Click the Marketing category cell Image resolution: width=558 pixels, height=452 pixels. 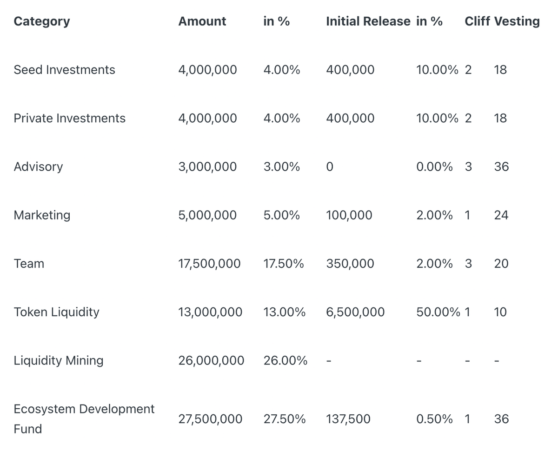pyautogui.click(x=42, y=215)
